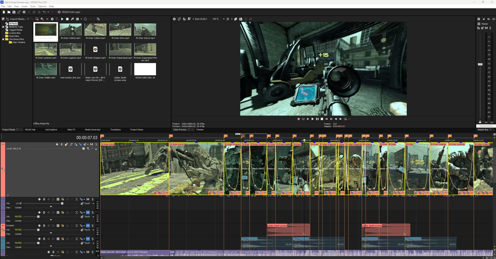Save preview snapshot to file
Viewport: 496px width, 259px height.
coord(241,19)
